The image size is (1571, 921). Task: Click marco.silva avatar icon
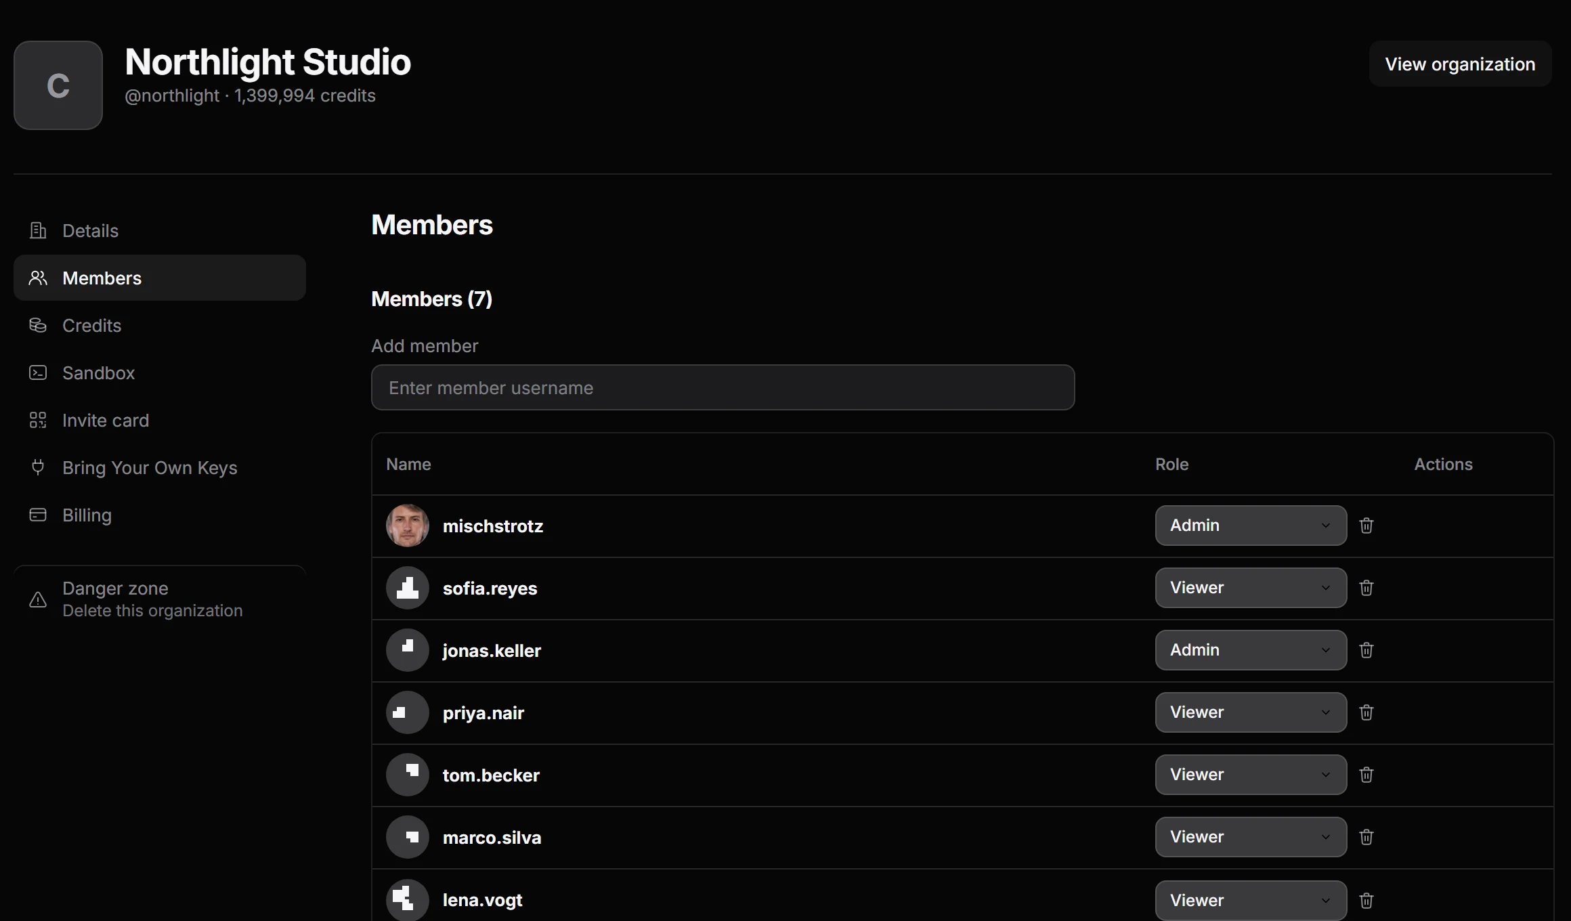coord(408,837)
